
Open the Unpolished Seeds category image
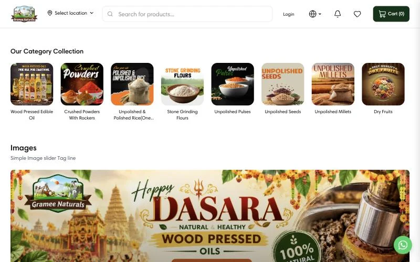coord(282,84)
